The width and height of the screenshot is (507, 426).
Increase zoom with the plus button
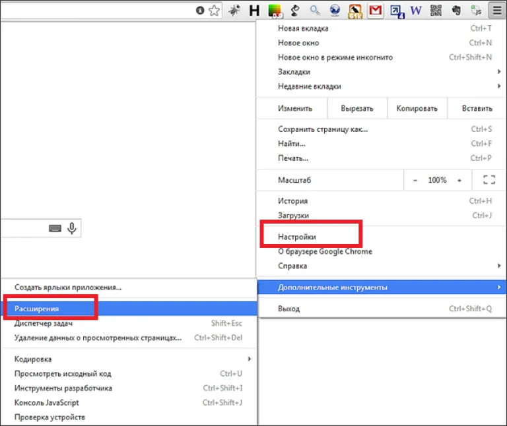coord(459,180)
